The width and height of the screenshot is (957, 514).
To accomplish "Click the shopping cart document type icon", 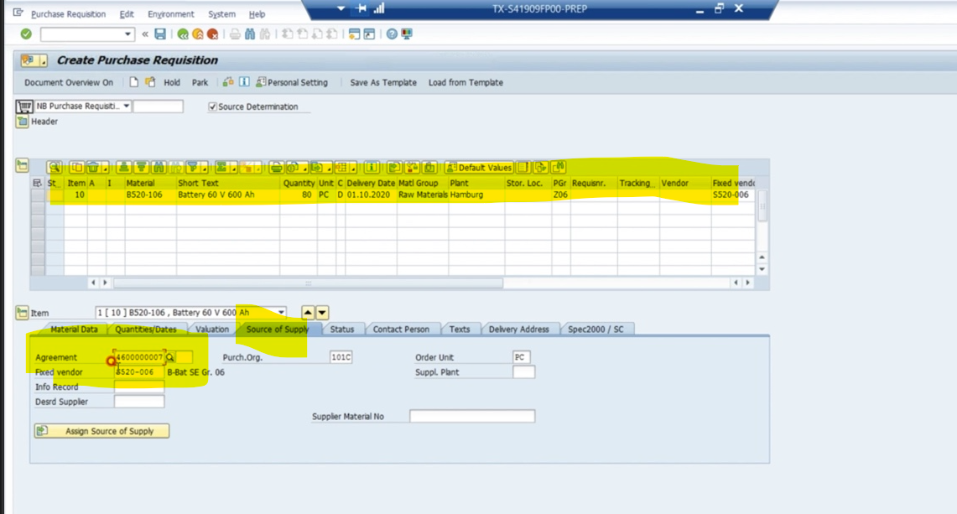I will [24, 106].
